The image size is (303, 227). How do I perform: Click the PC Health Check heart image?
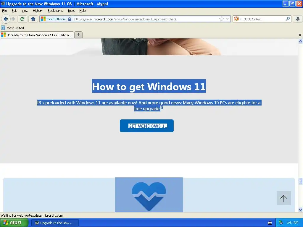point(149,195)
